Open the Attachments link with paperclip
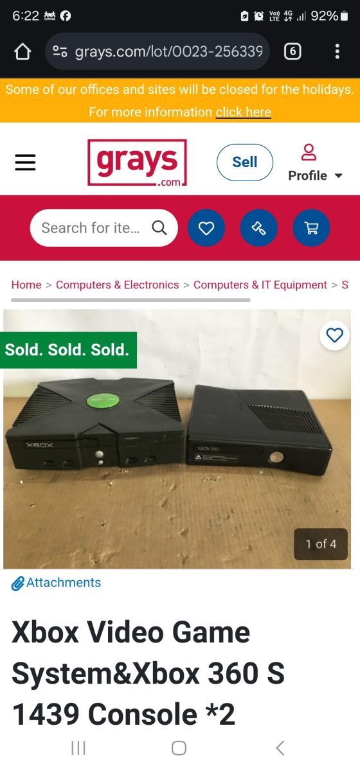The height and width of the screenshot is (771, 360). click(56, 583)
